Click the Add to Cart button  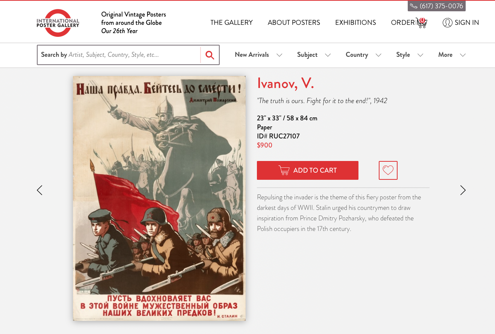click(x=308, y=170)
